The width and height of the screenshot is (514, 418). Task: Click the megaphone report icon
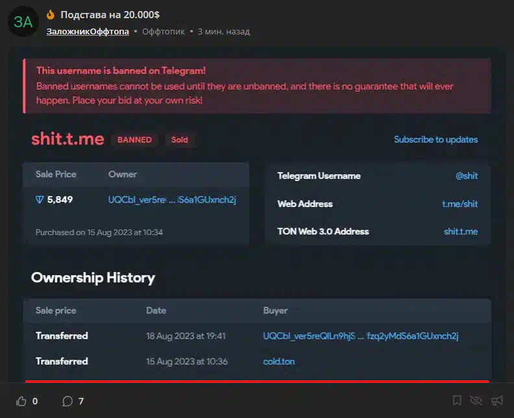(x=497, y=400)
